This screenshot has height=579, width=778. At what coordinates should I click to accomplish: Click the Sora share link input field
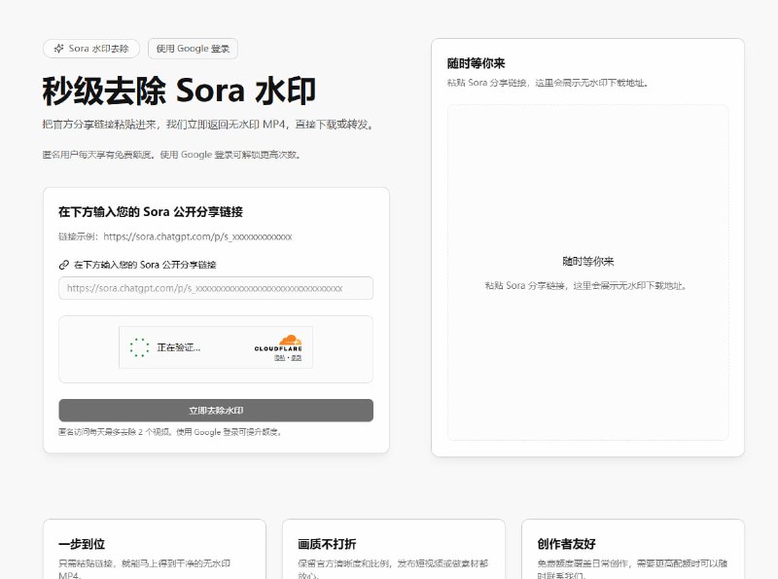[x=215, y=288]
